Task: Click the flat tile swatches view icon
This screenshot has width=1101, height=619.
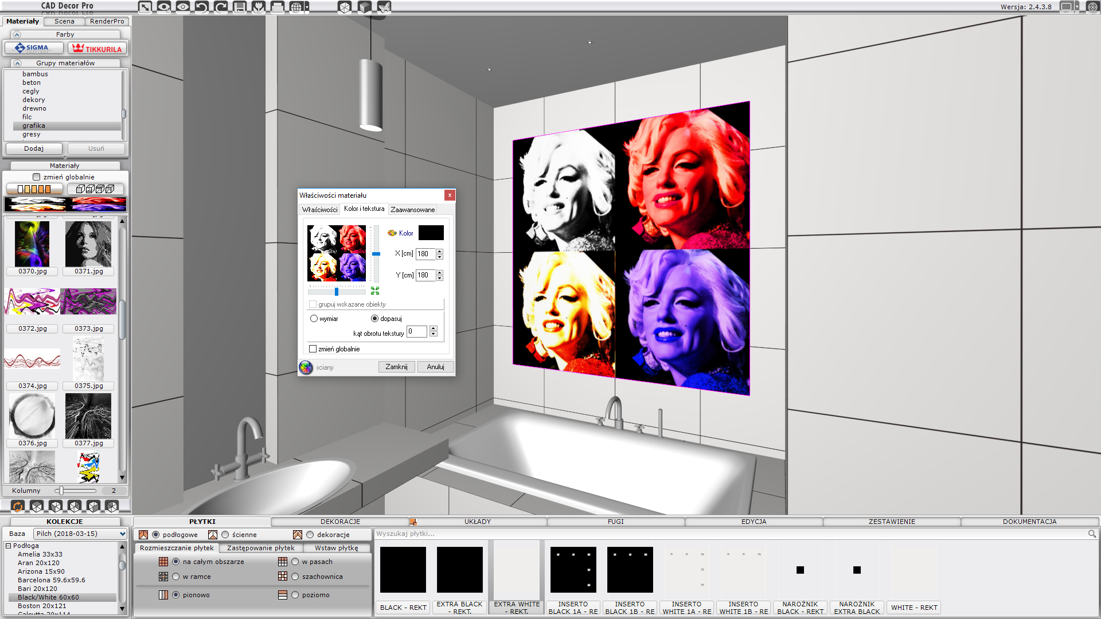Action: click(x=34, y=189)
